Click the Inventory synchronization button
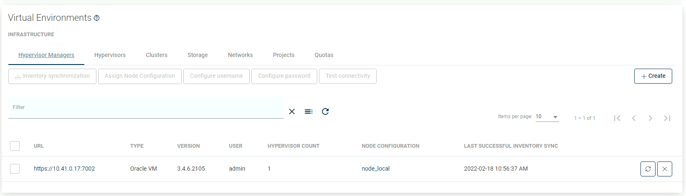Screen dimensions: 686x196 (52, 76)
